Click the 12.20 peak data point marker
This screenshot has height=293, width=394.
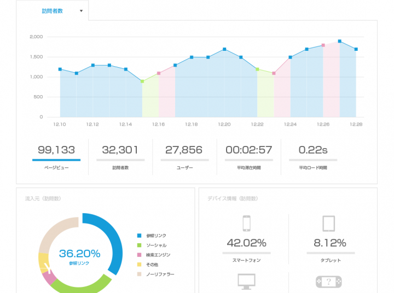pyautogui.click(x=224, y=49)
